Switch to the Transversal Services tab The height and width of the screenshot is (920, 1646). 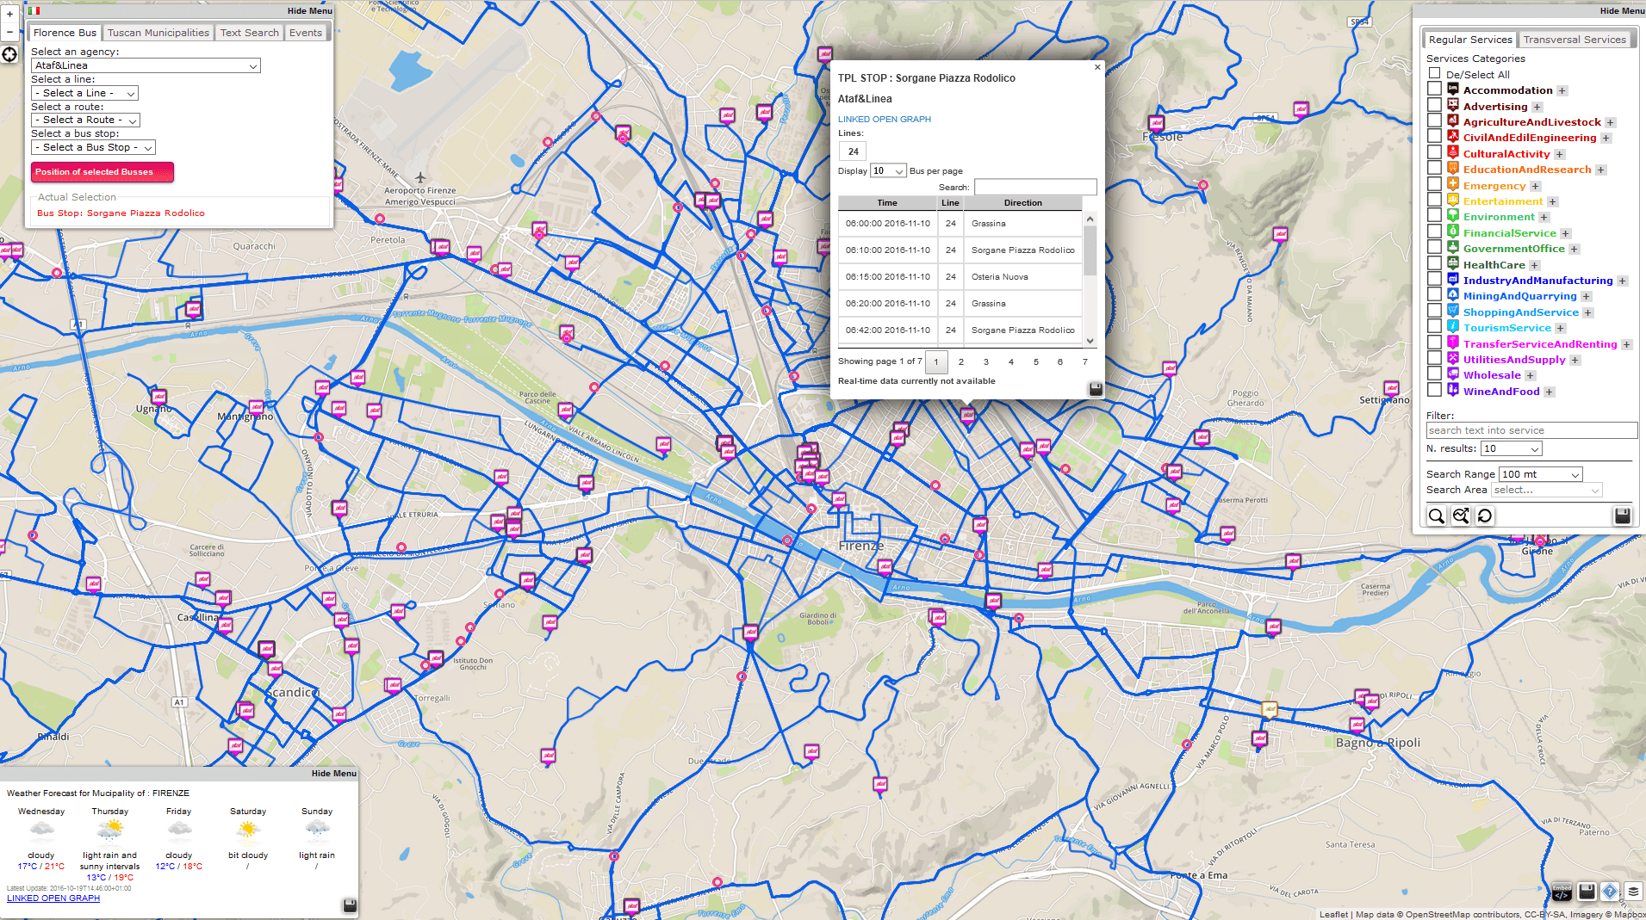click(1575, 39)
